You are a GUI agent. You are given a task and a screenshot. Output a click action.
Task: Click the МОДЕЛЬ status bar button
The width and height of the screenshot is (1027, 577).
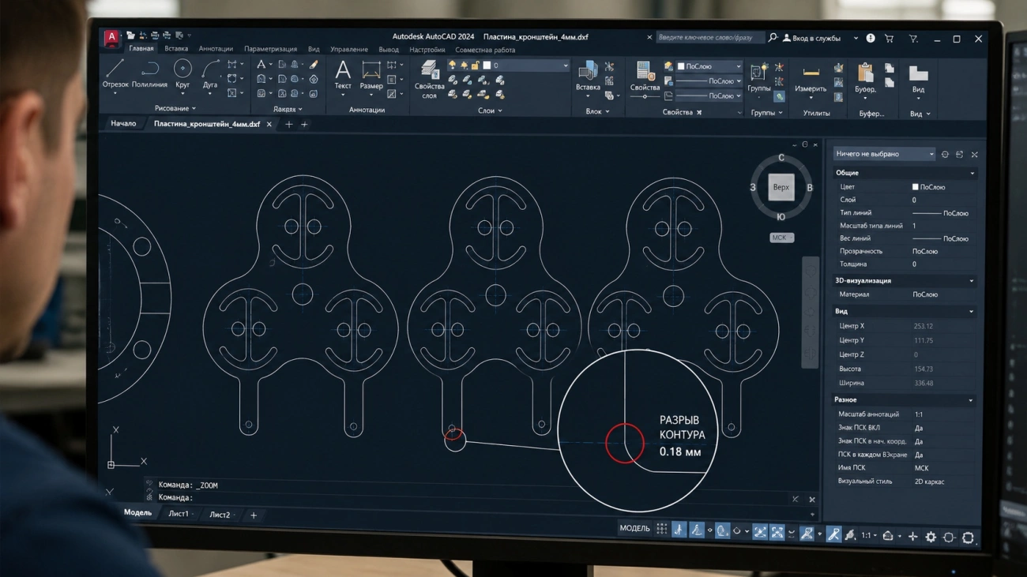[634, 528]
